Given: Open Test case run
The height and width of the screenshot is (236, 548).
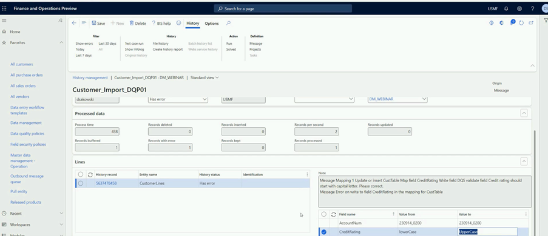Looking at the screenshot, I should coord(134,44).
